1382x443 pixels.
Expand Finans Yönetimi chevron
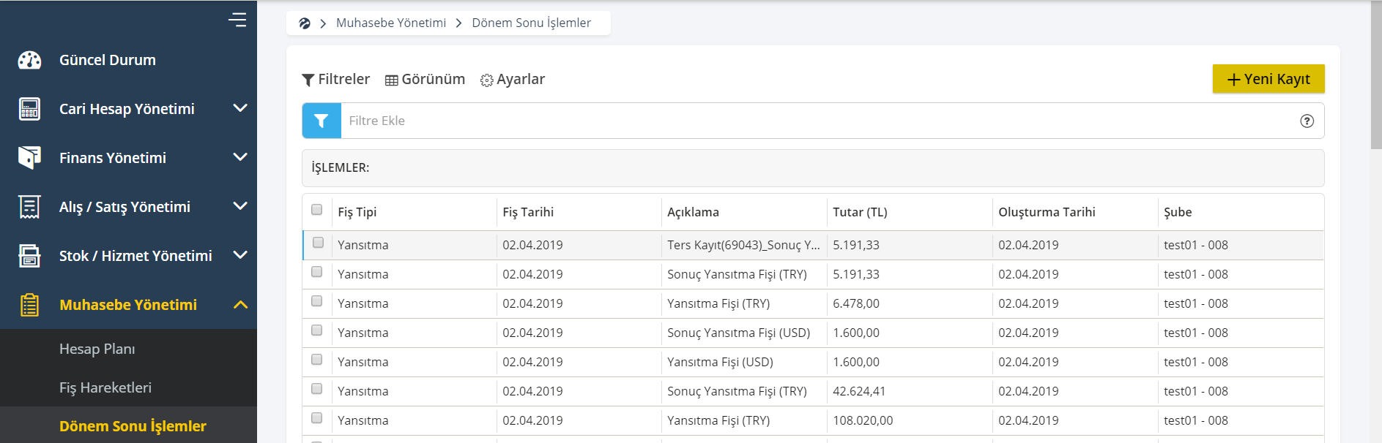[240, 157]
